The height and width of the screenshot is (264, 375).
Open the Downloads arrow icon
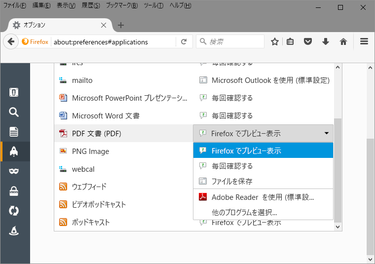pyautogui.click(x=326, y=41)
